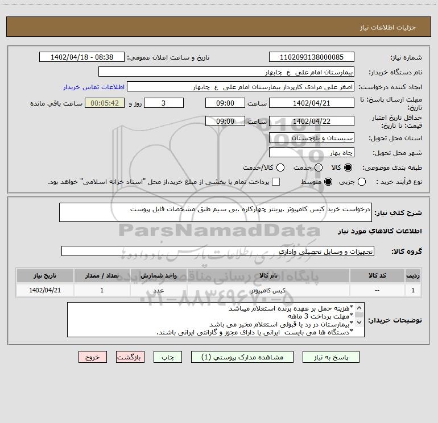Viewport: 438px width, 423px height.
Task: Click the کد کالا column header
Action: pos(377,276)
